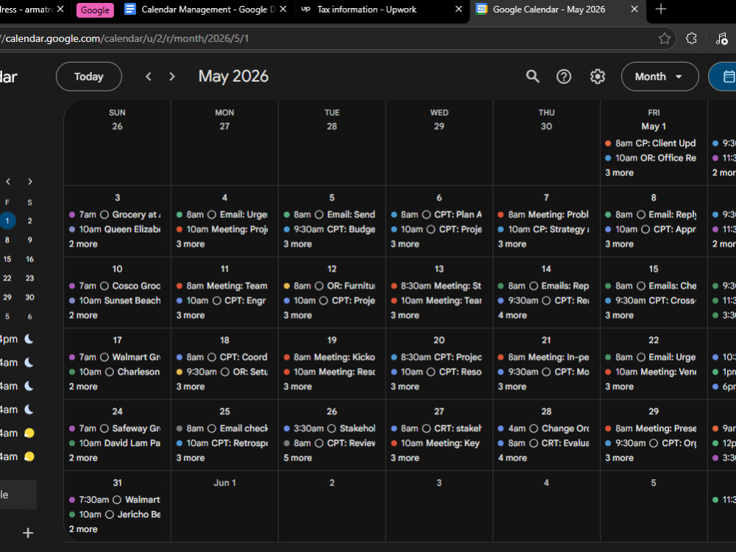Click previous month arrow in mini calendar
This screenshot has height=552, width=736.
[8, 182]
